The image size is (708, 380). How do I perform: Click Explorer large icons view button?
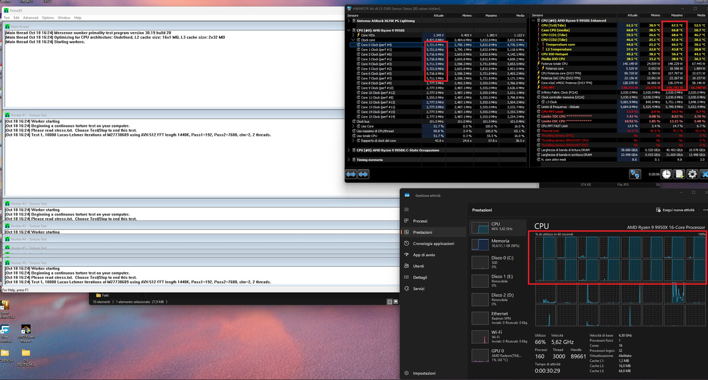[x=395, y=302]
